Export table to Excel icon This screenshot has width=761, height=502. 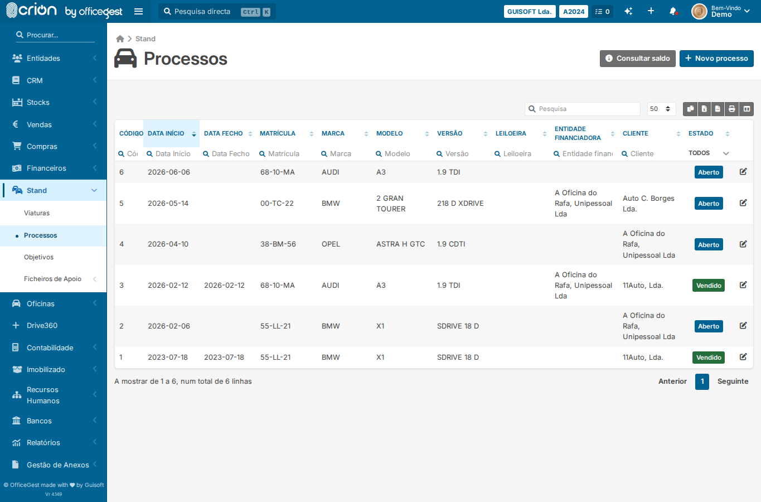(704, 109)
